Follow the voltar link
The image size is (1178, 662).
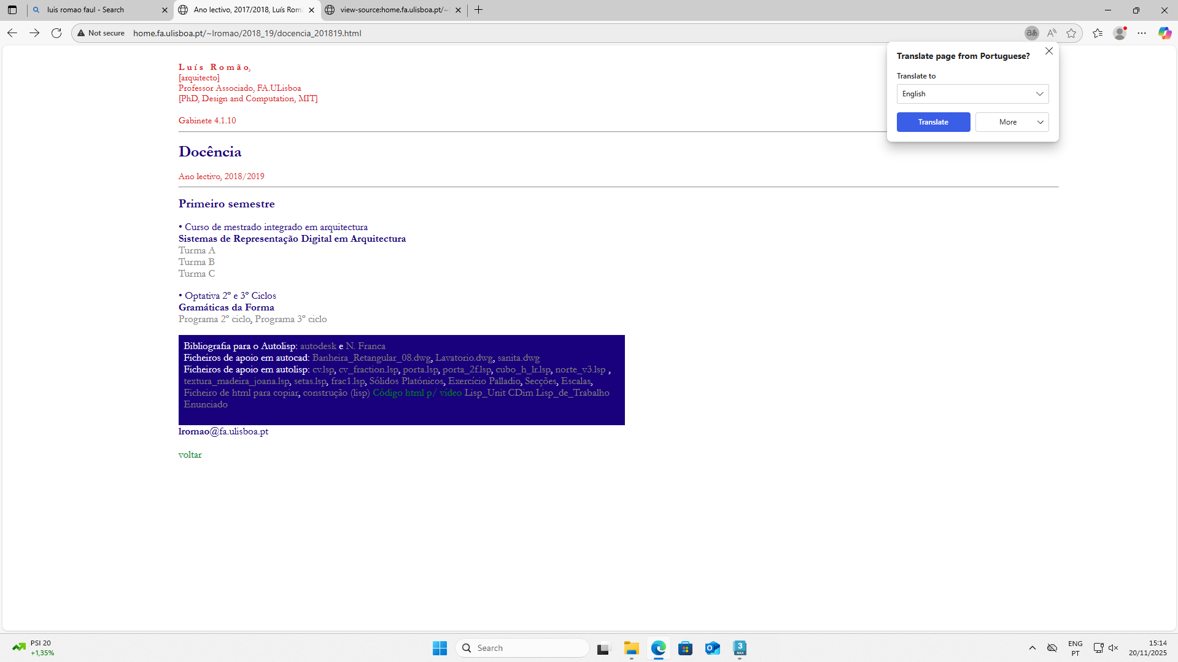[190, 455]
